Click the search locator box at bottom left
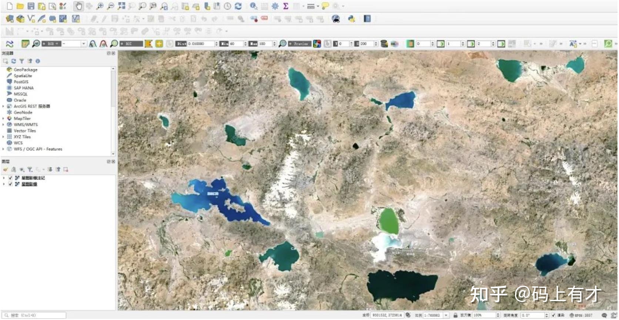Screen dimensions: 619x320 tap(34, 315)
